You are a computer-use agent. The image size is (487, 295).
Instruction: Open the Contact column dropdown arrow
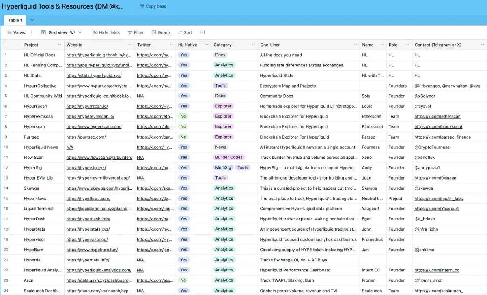pos(482,45)
